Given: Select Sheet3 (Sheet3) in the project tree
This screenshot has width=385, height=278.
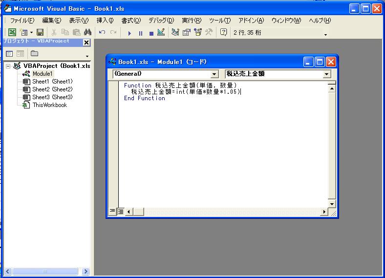Looking at the screenshot, I should tap(53, 97).
